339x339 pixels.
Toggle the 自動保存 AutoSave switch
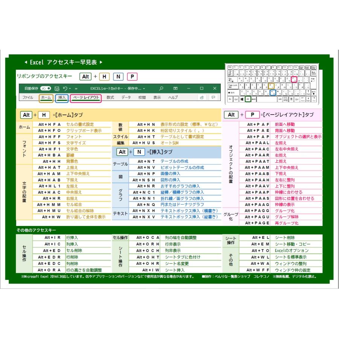pyautogui.click(x=46, y=89)
